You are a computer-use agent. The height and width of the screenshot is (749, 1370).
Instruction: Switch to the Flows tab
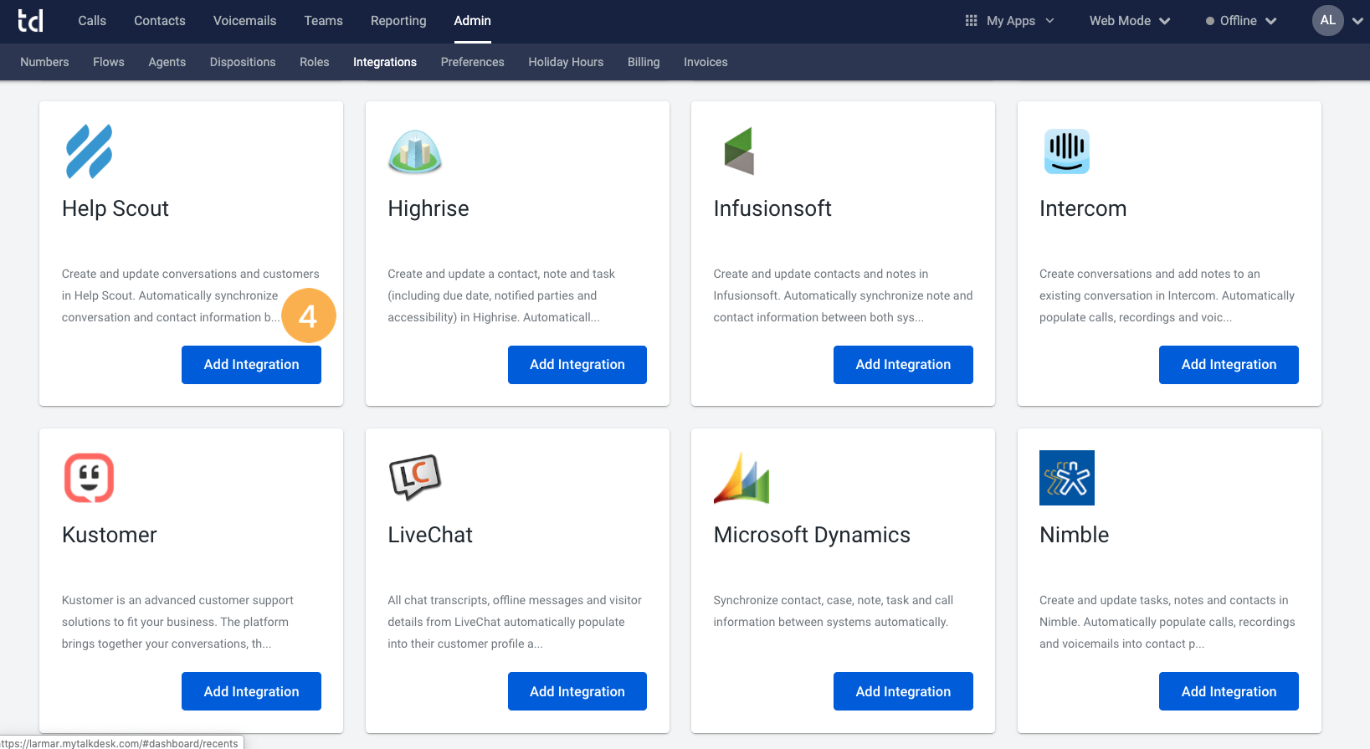click(109, 62)
